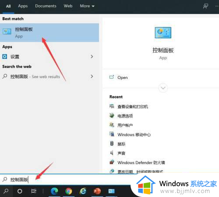Expand the web results chevron for 控制面版
Screen dimensions: 219x197
[92, 76]
